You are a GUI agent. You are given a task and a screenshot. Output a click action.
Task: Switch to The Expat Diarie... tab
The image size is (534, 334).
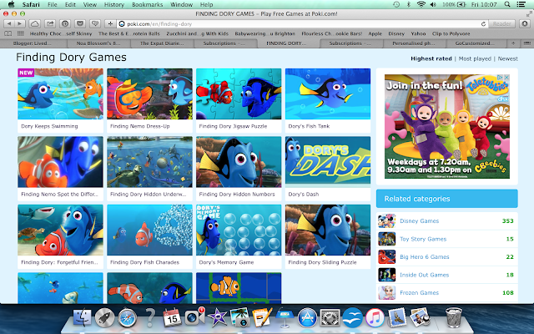point(162,43)
